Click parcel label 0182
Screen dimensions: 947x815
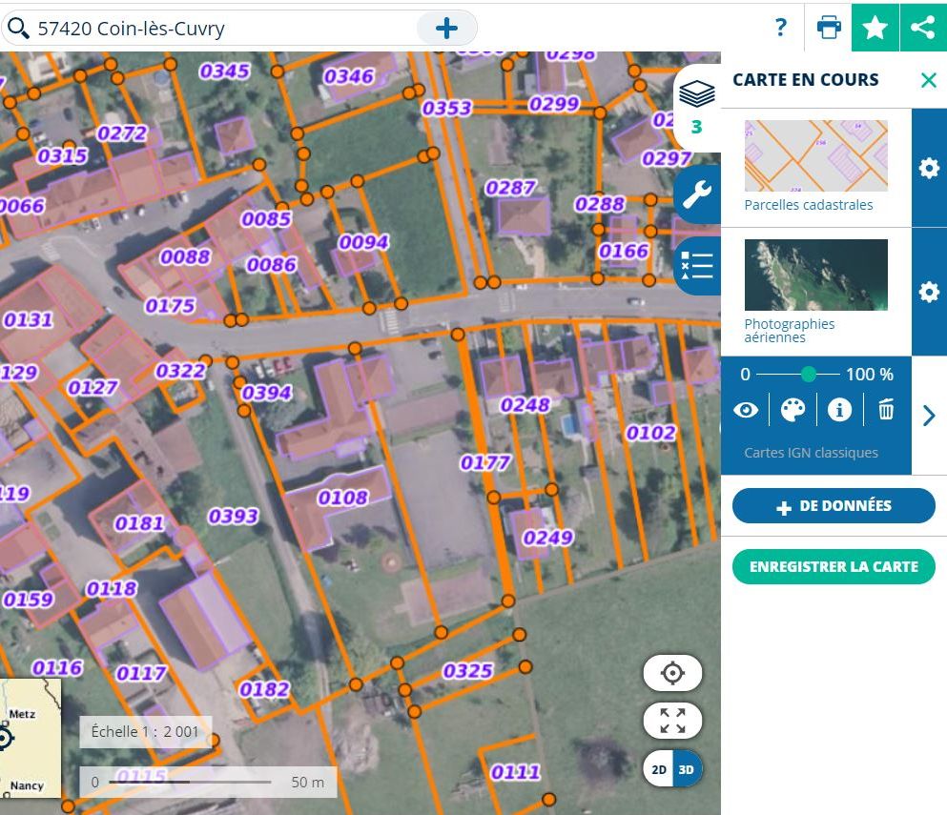click(x=264, y=689)
